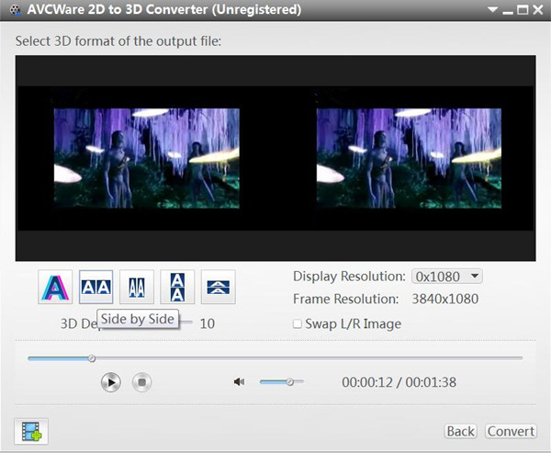
Task: Click the AVCWare app icon in title bar
Action: pos(15,10)
